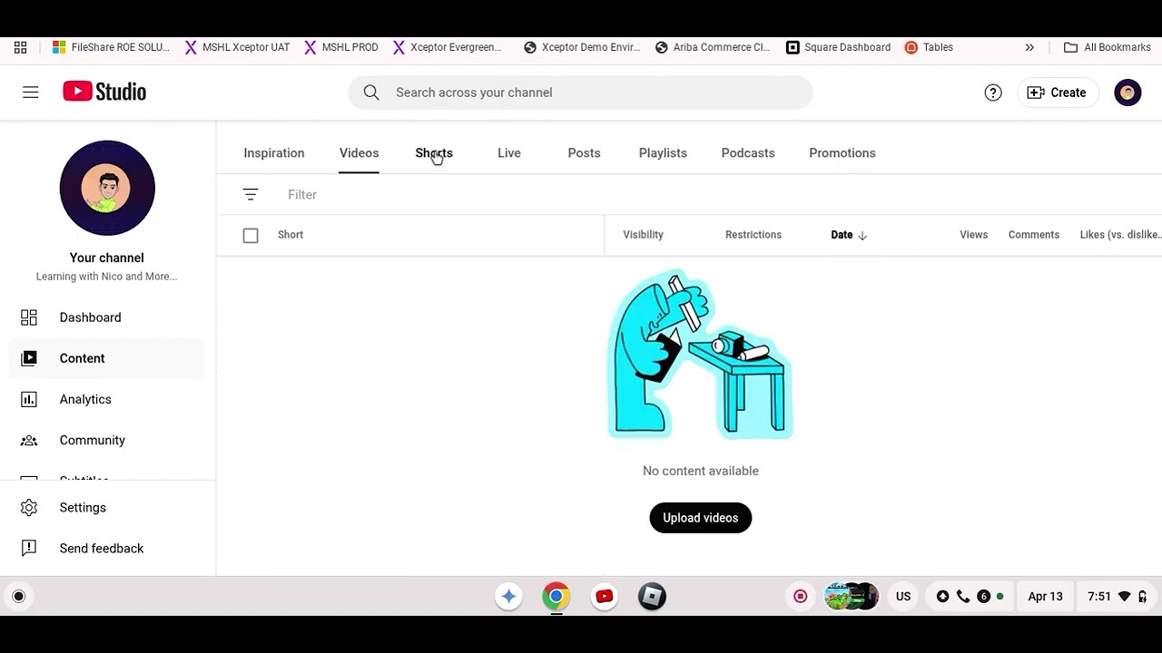1162x653 pixels.
Task: Open Xceptor Evergreen bookmark
Action: [447, 47]
